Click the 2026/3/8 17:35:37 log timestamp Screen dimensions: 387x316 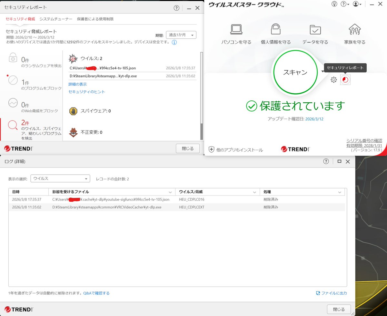tap(26, 199)
